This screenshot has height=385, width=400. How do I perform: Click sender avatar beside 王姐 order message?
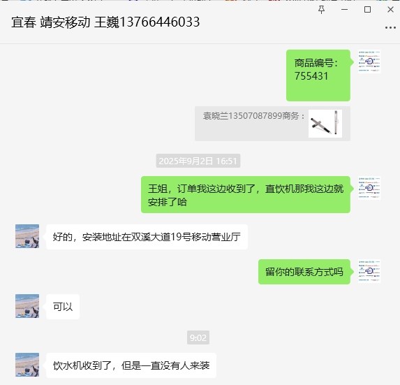pyautogui.click(x=369, y=188)
